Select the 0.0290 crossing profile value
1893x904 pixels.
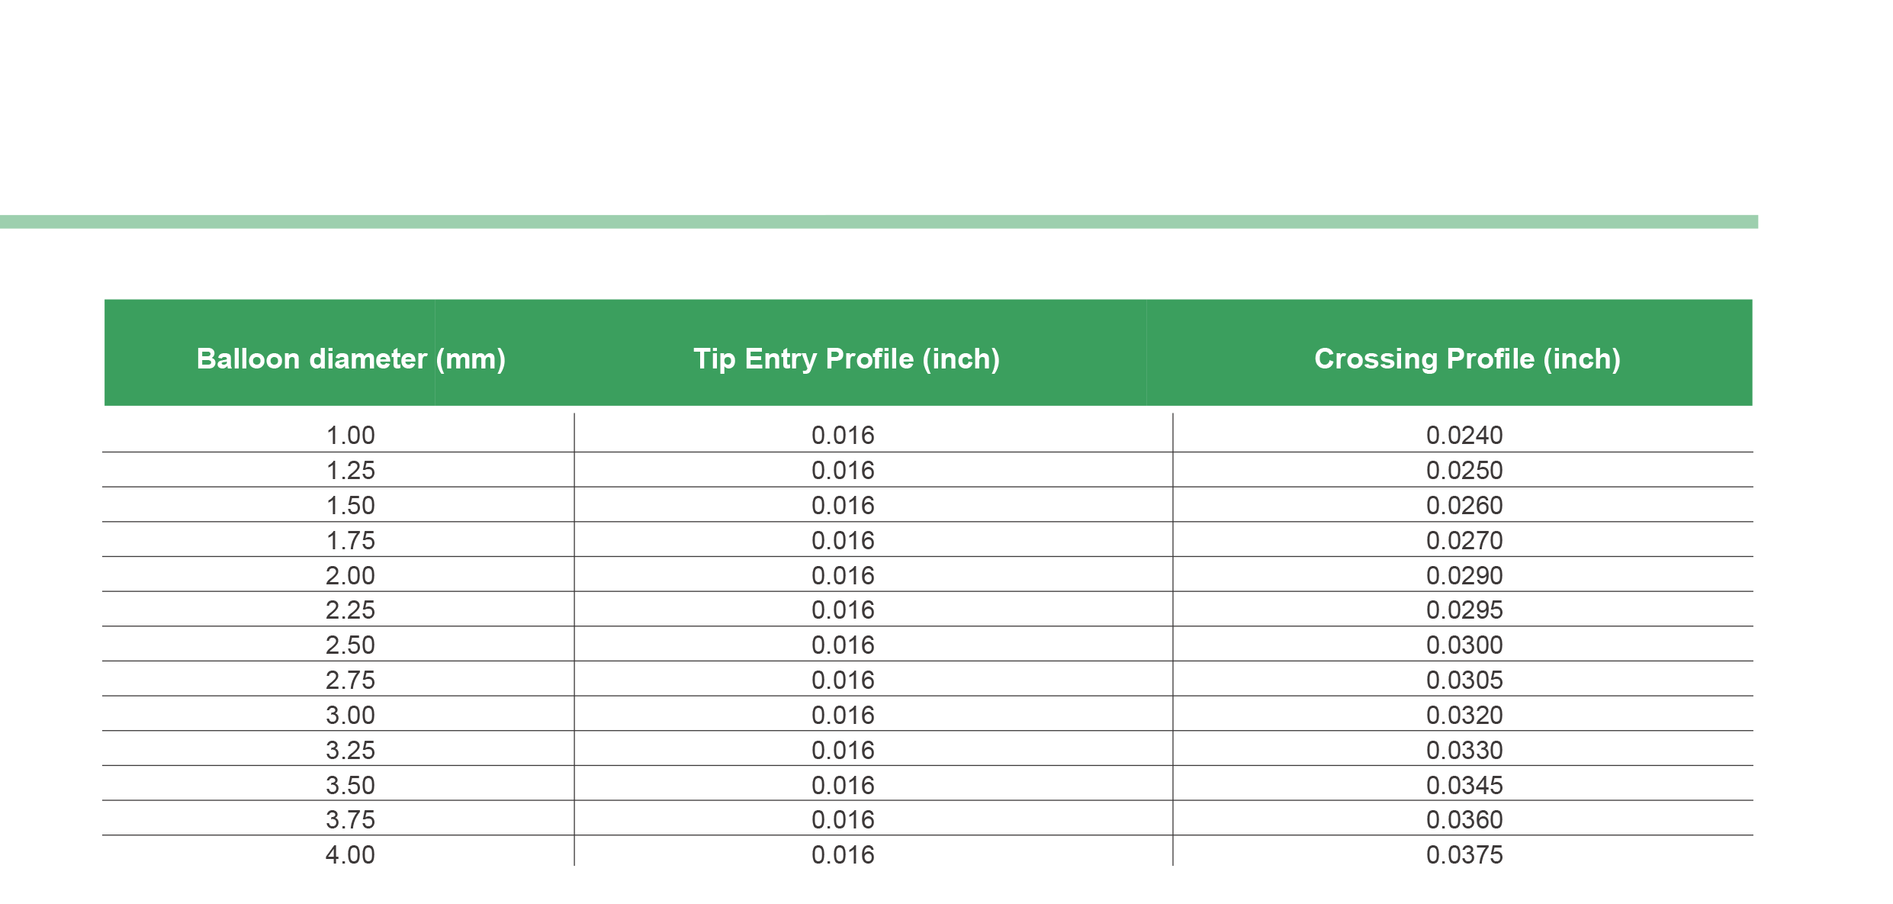click(x=1464, y=576)
